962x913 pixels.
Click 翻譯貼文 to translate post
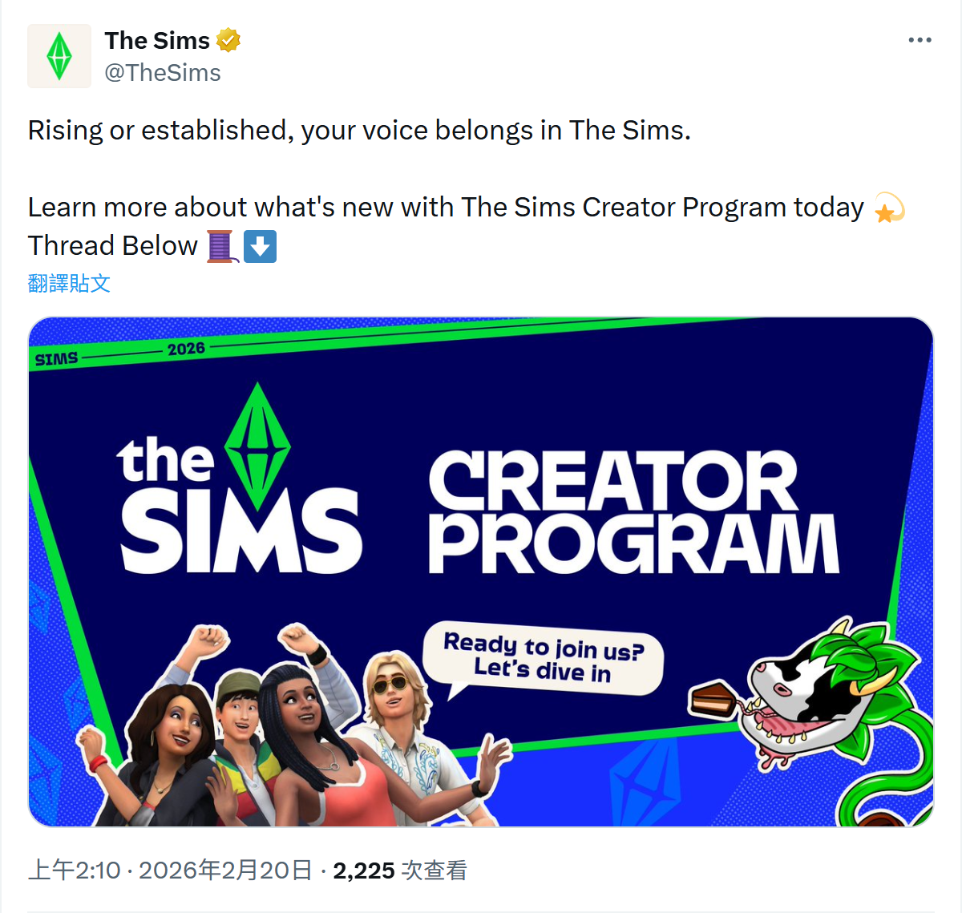(x=69, y=283)
